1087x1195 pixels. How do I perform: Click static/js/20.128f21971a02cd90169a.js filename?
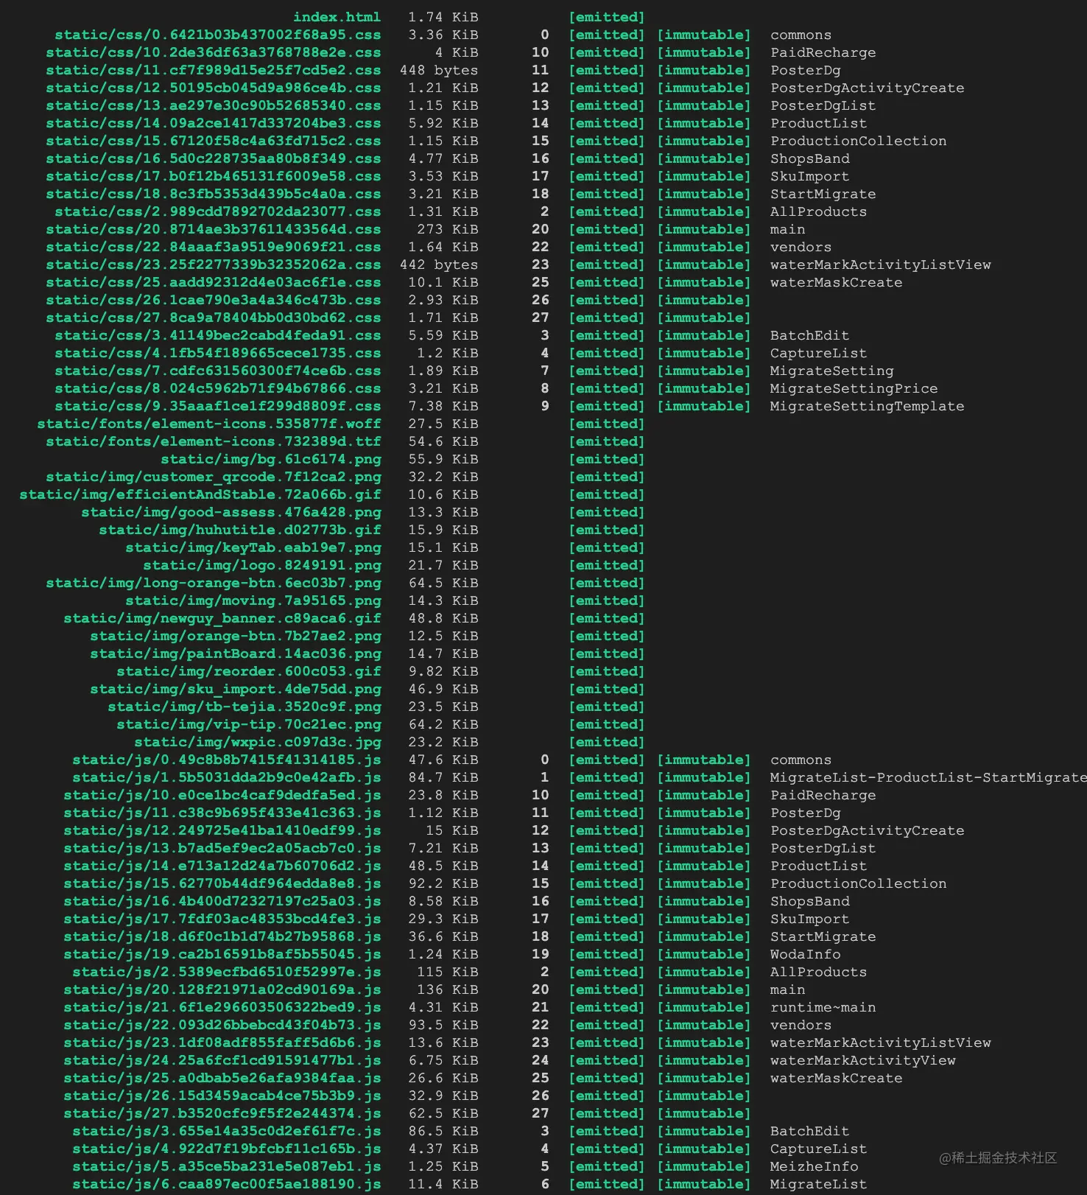pos(222,989)
